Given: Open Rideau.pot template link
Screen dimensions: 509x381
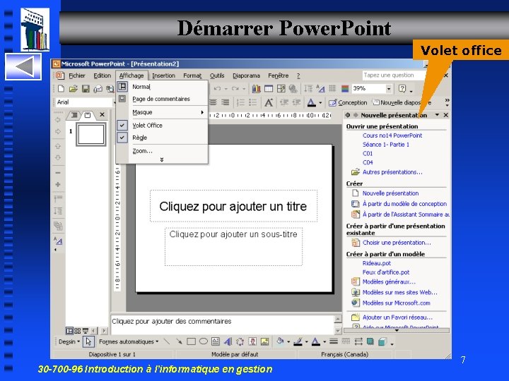Looking at the screenshot, I should pos(377,263).
